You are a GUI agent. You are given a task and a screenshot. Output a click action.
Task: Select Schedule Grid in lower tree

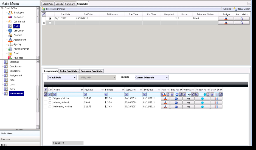(x=17, y=94)
